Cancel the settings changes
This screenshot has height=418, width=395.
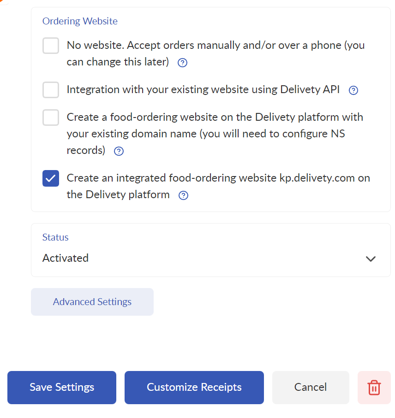click(x=311, y=387)
